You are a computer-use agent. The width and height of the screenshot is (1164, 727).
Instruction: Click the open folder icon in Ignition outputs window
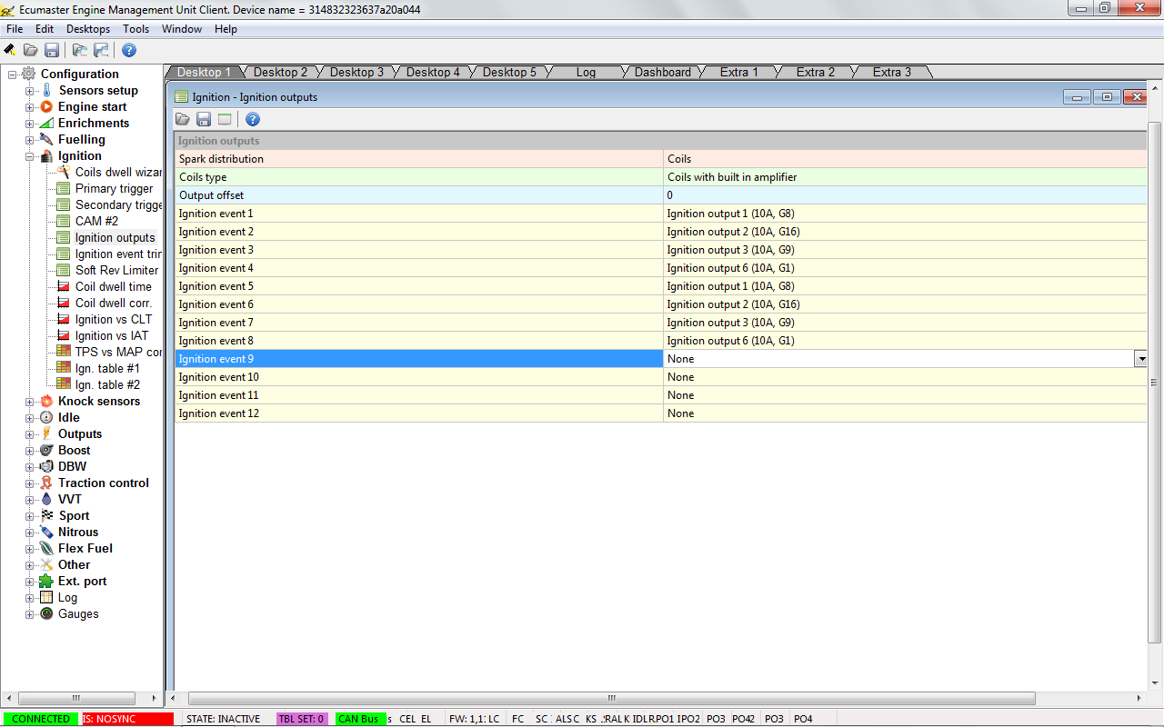183,119
